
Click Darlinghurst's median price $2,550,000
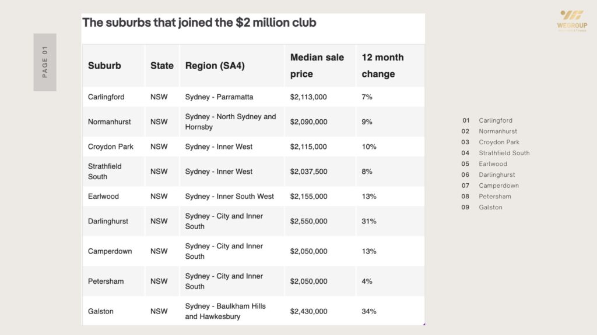(308, 222)
